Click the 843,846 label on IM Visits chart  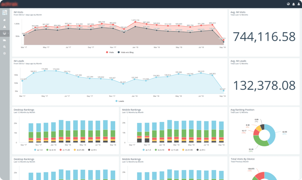pyautogui.click(x=35, y=26)
